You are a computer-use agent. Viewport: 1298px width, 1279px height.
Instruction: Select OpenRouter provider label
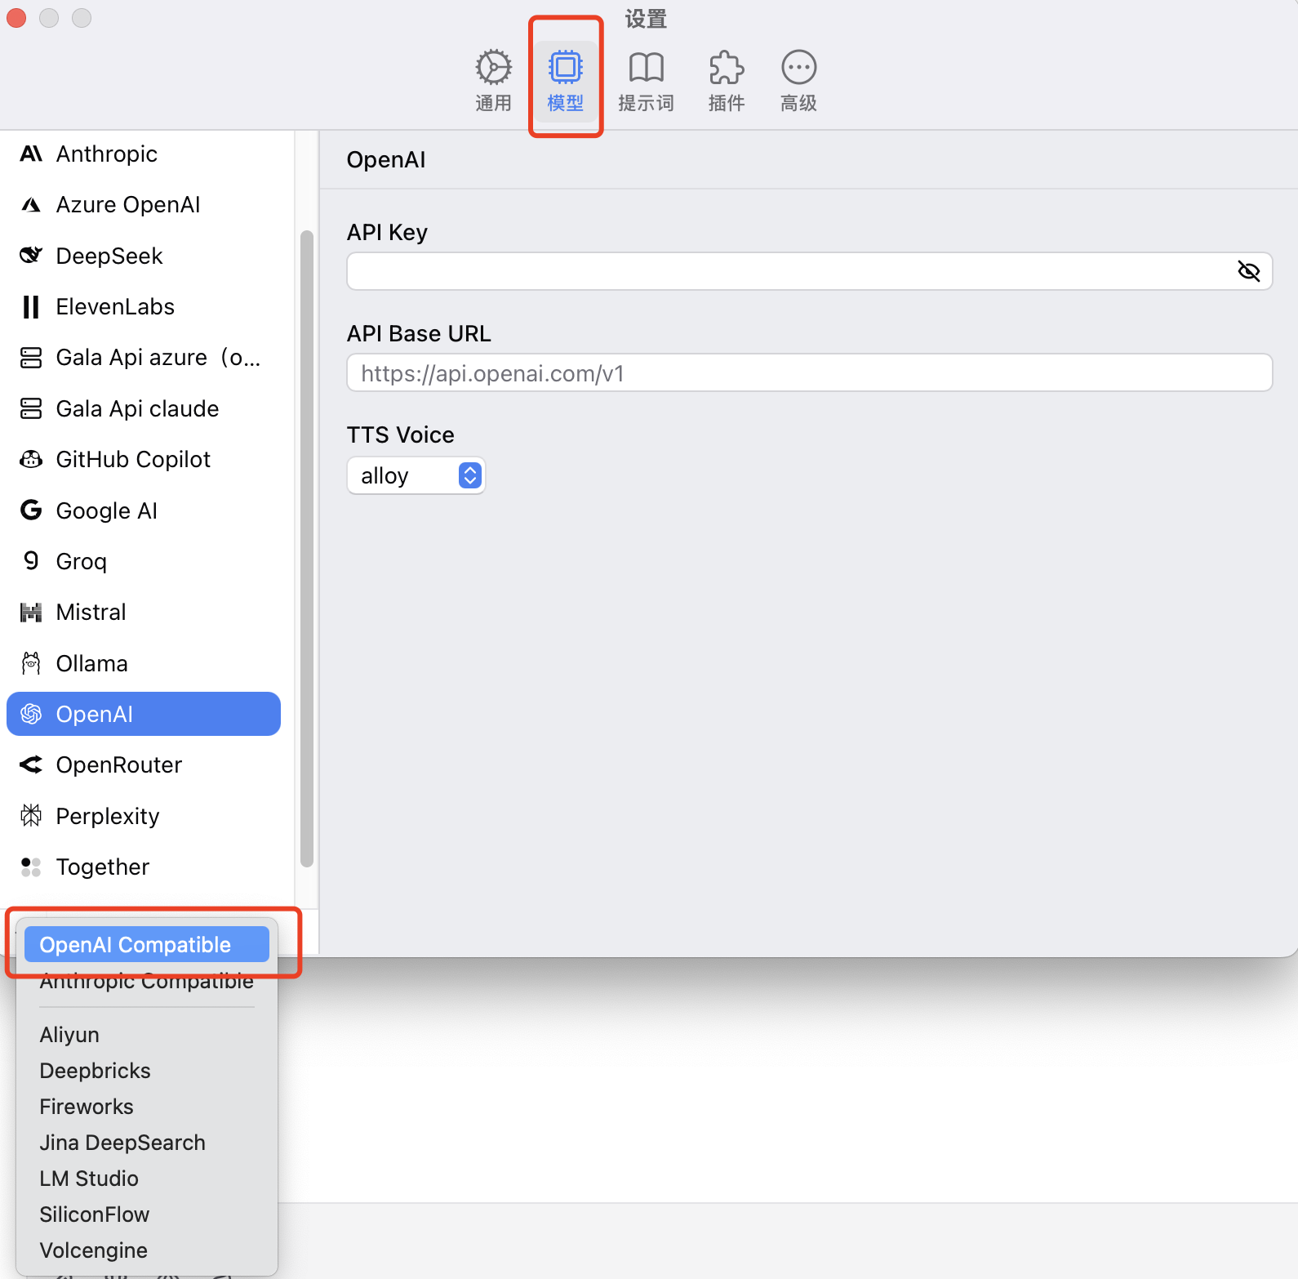point(119,765)
